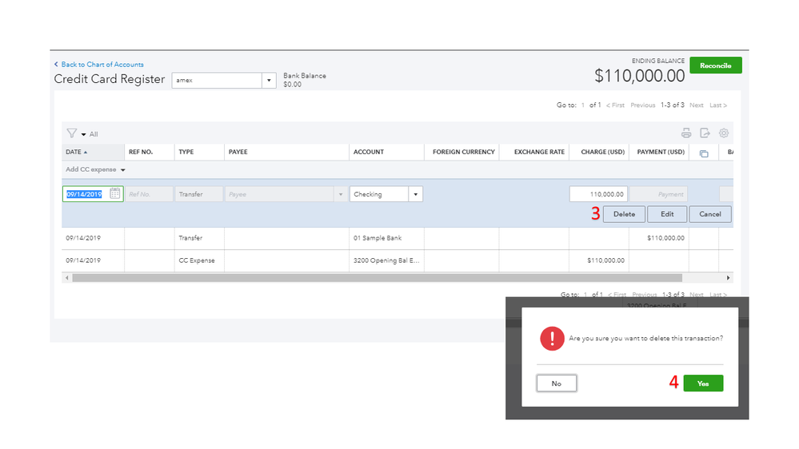Open the Checking account dropdown arrow

point(415,194)
